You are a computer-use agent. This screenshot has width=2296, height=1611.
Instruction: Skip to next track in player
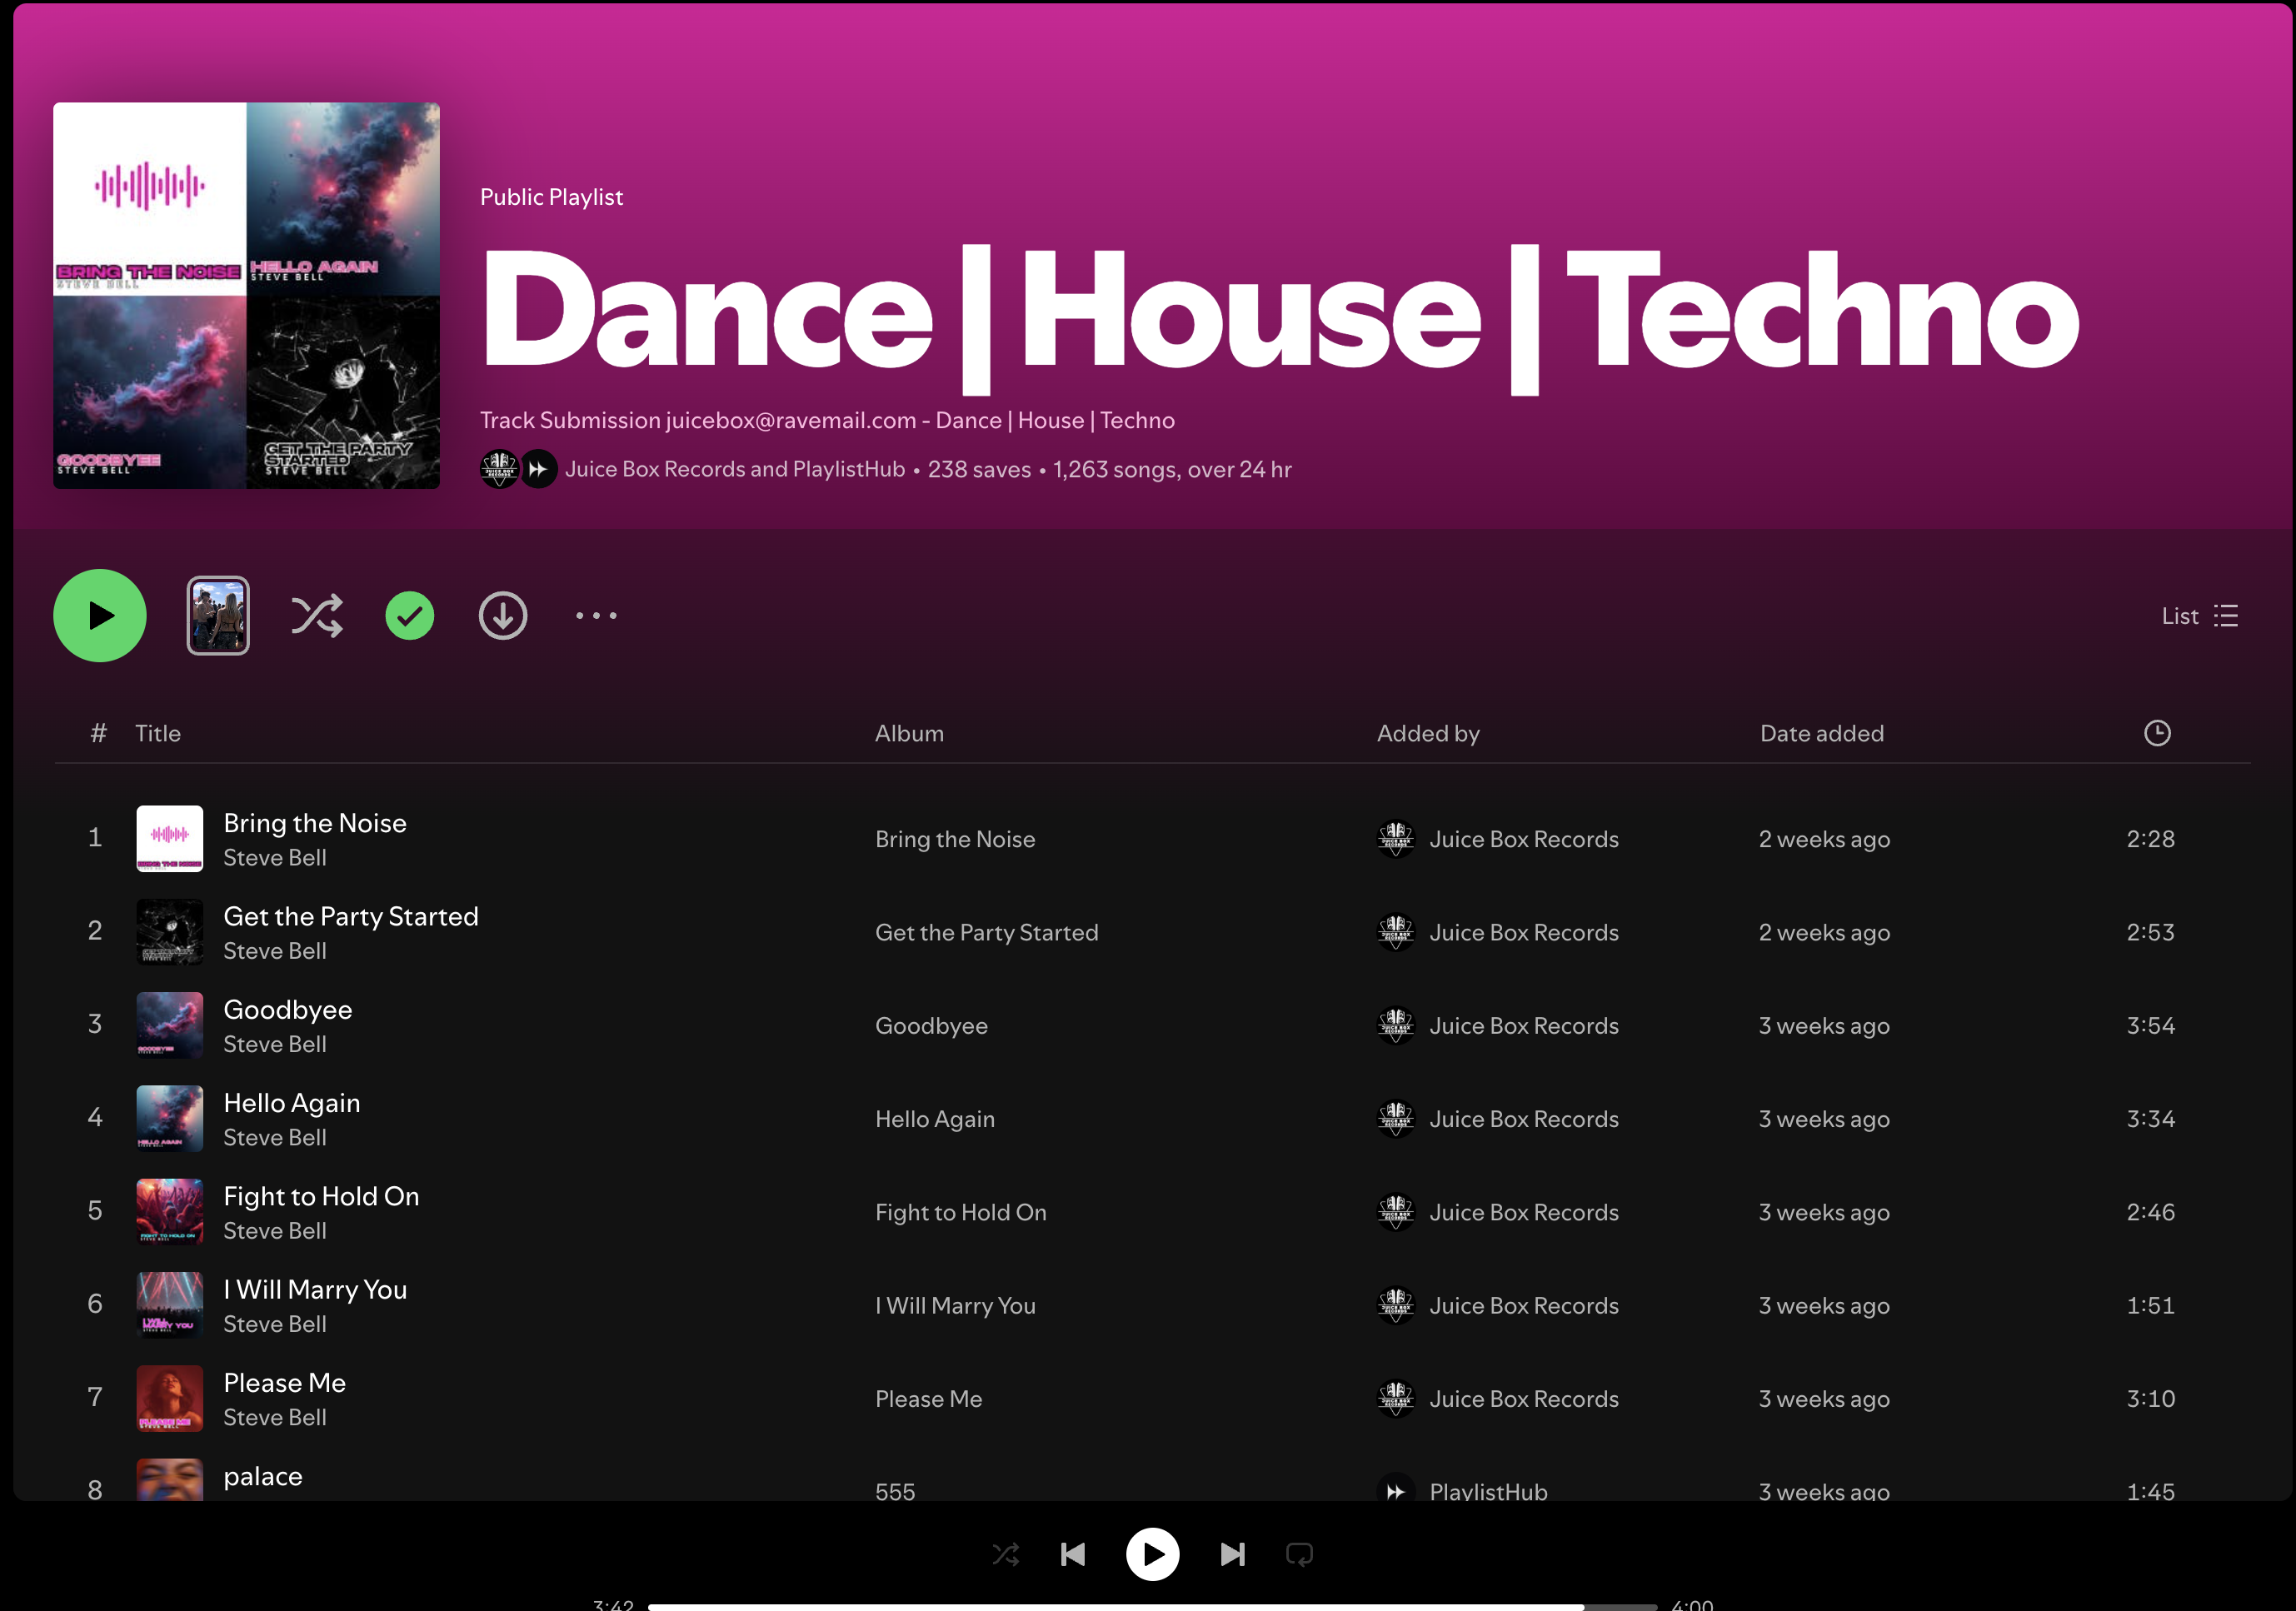tap(1232, 1553)
